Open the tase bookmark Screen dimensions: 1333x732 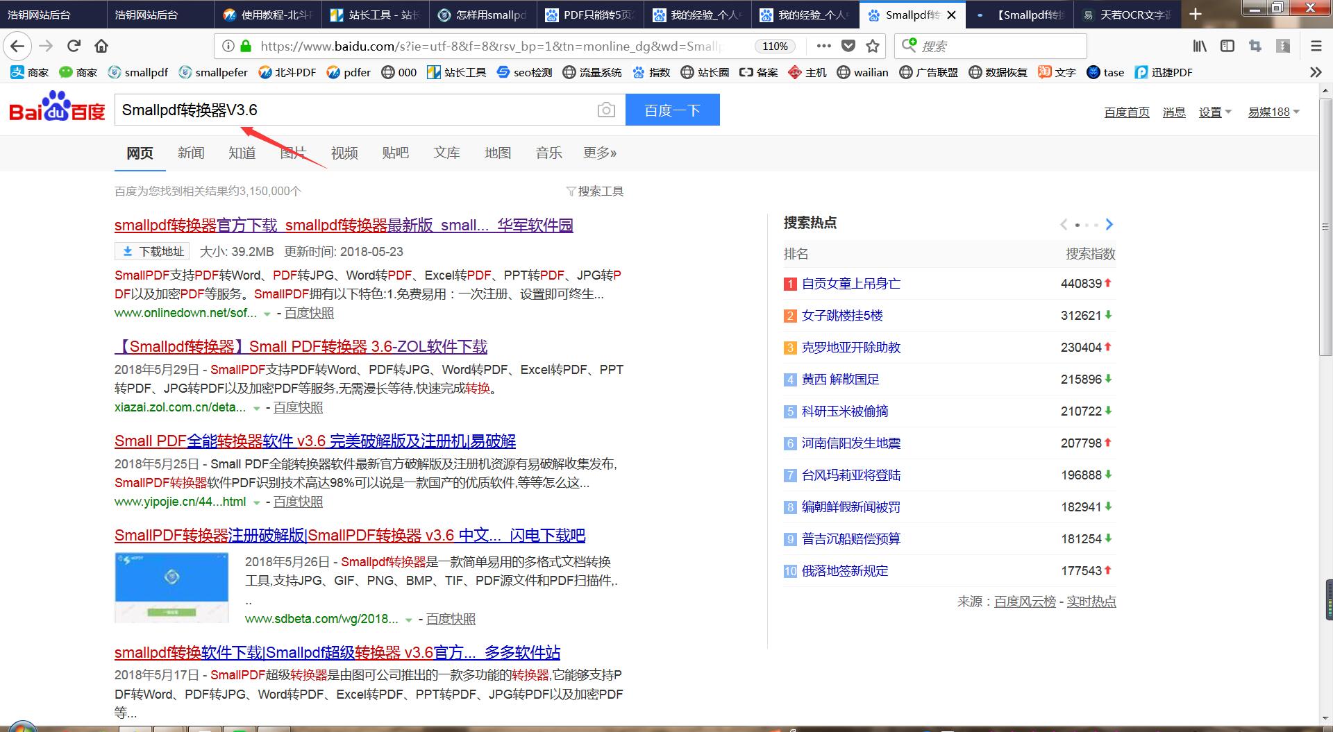pyautogui.click(x=1105, y=72)
